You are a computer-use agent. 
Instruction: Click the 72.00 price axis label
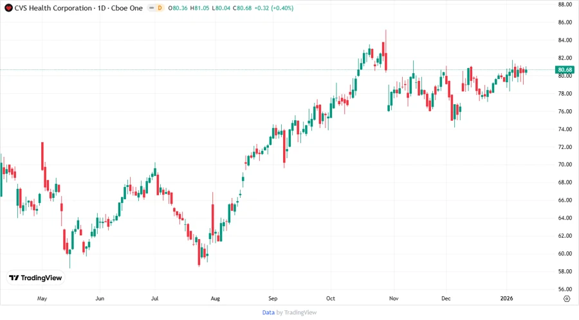pyautogui.click(x=565, y=147)
